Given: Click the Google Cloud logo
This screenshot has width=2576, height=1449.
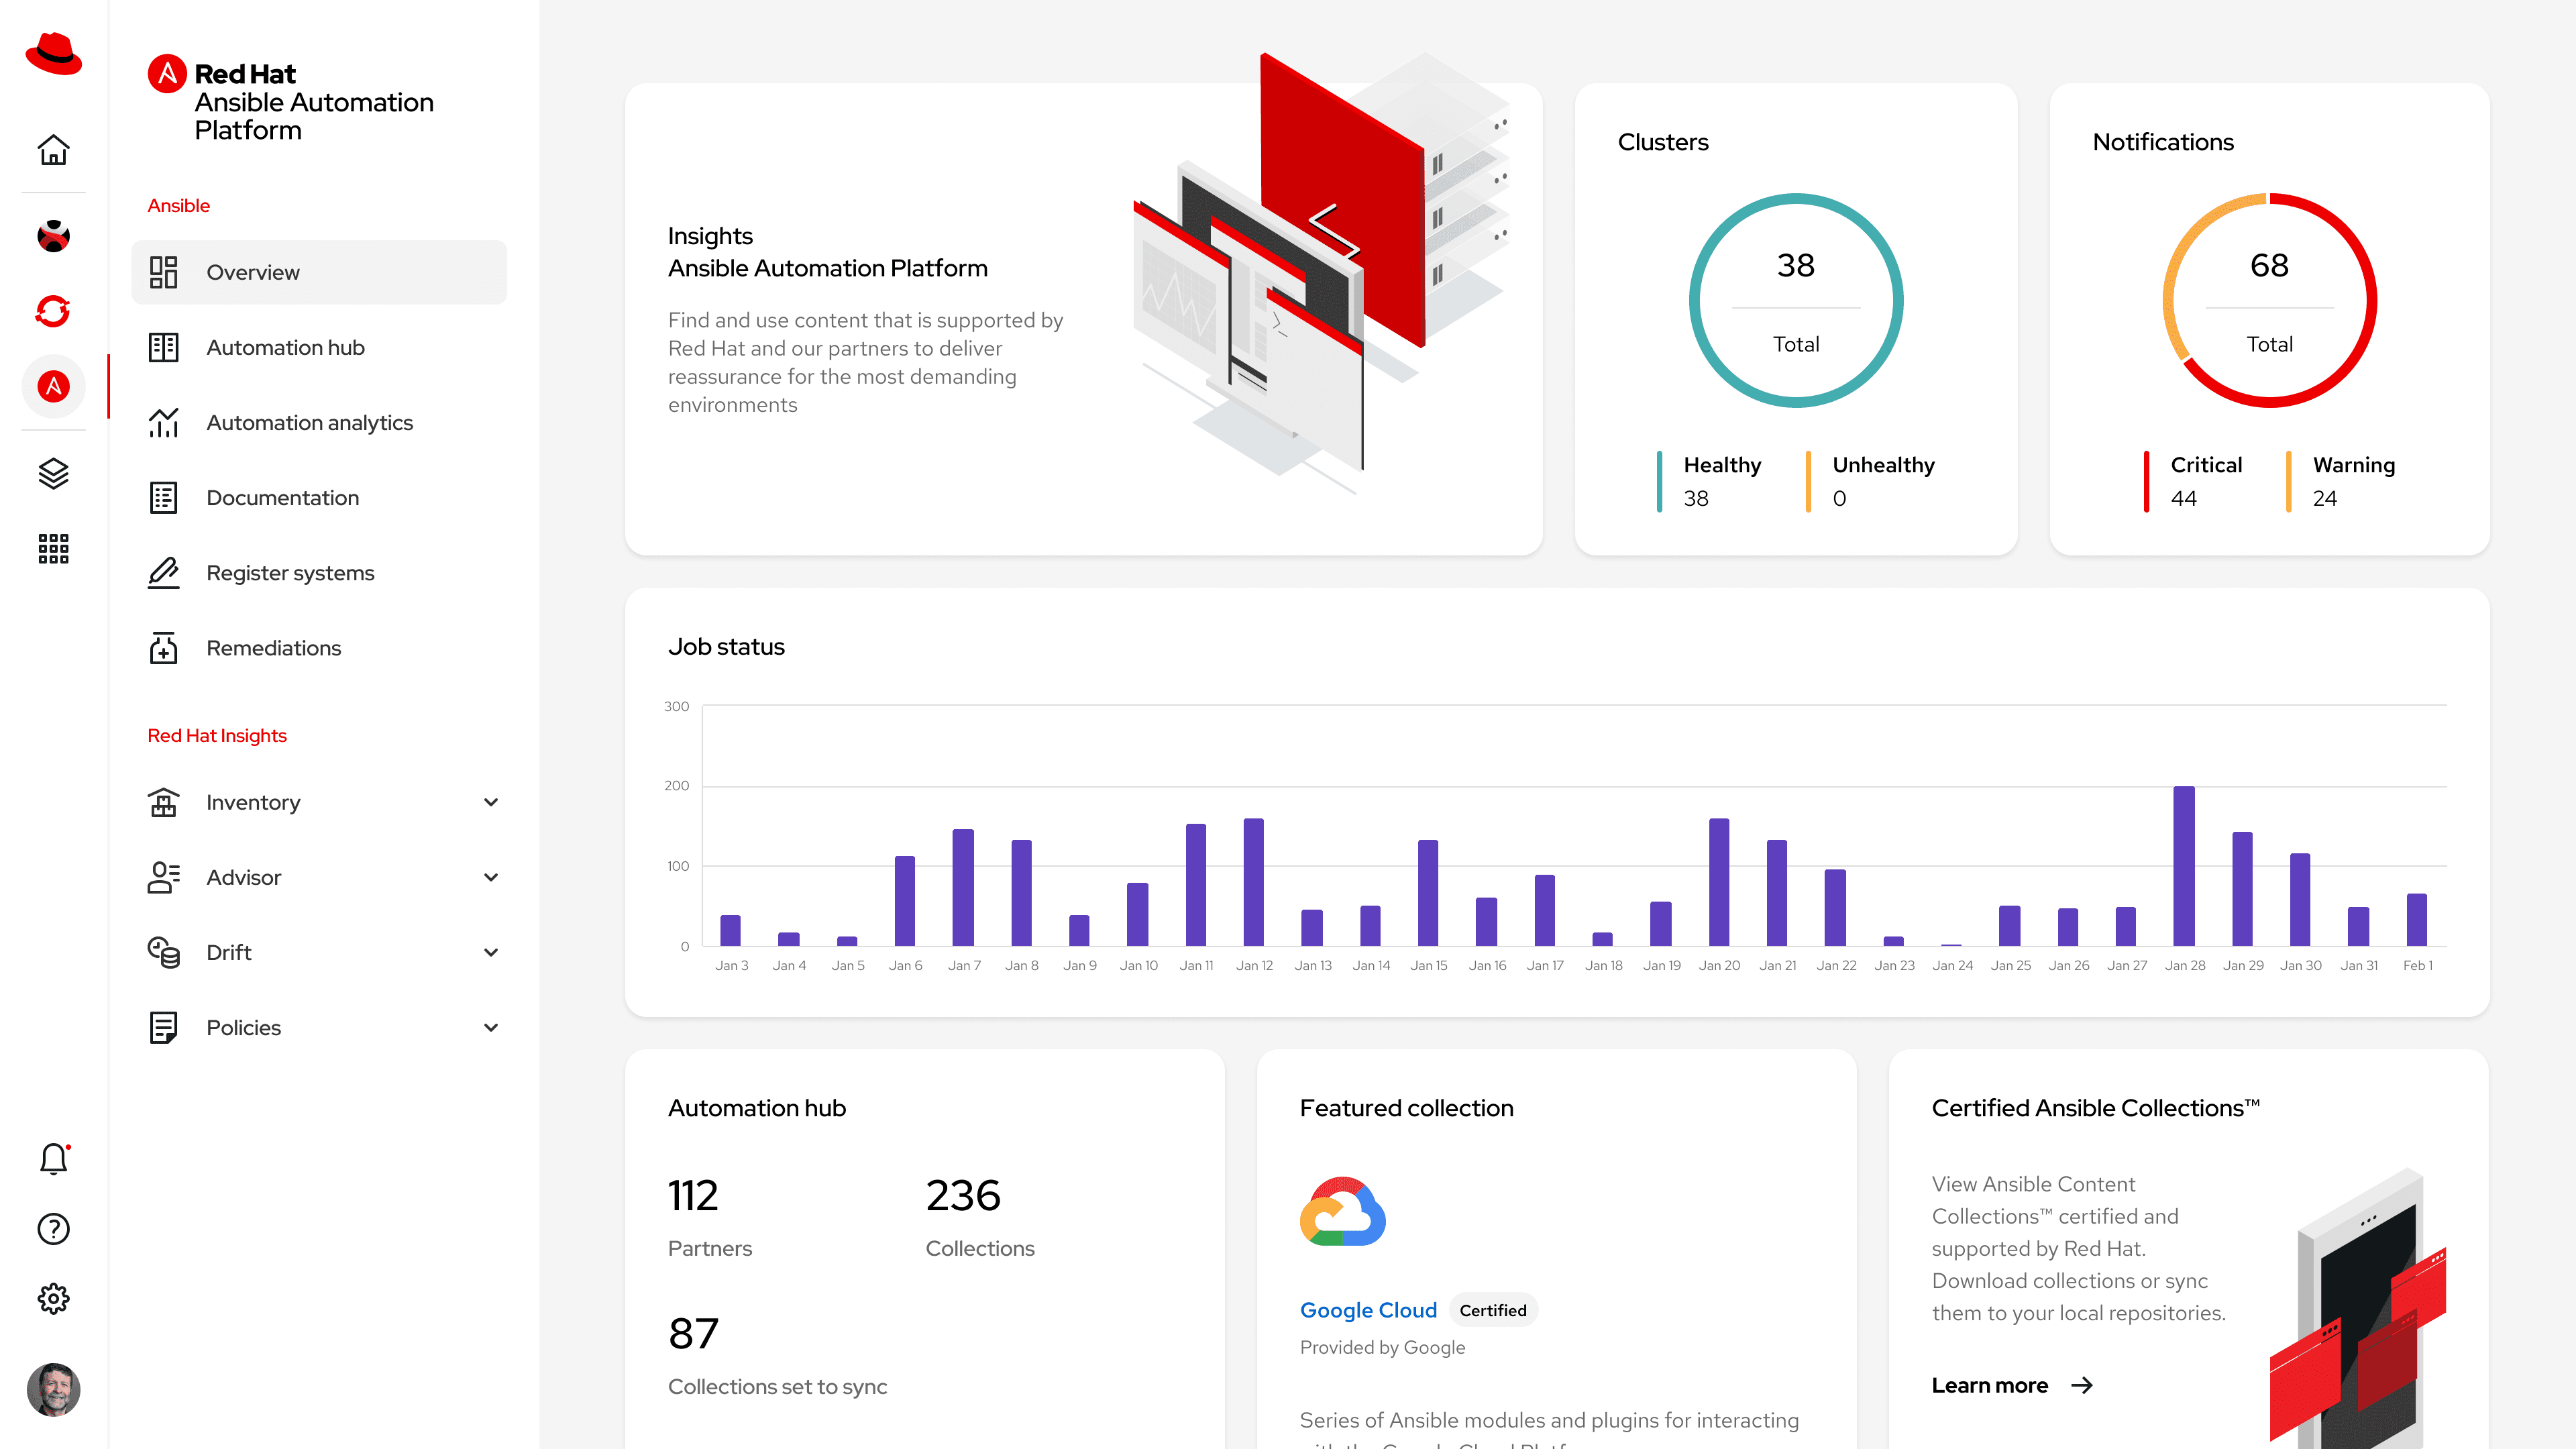Looking at the screenshot, I should (1342, 1211).
